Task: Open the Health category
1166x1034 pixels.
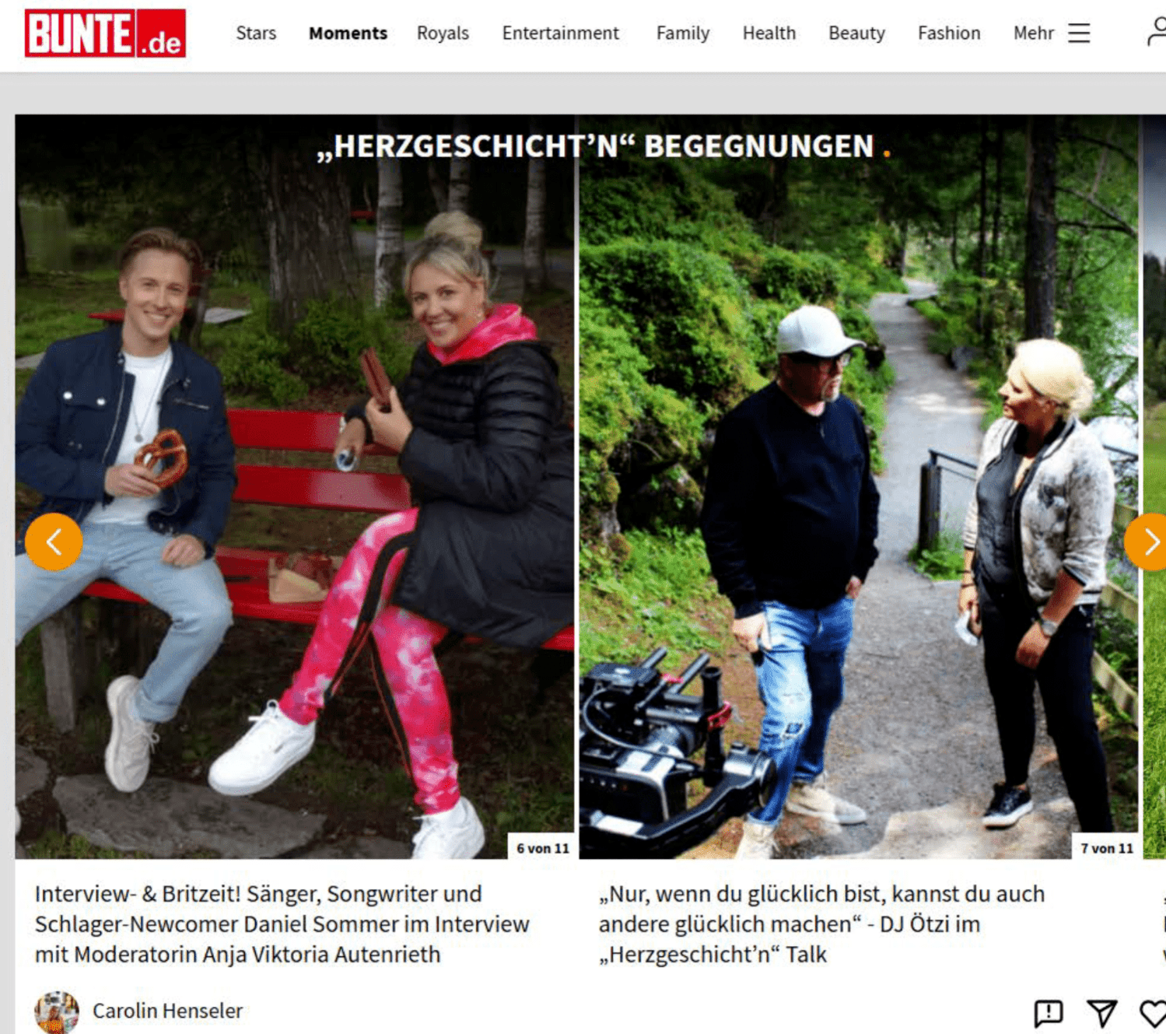Action: pos(769,33)
